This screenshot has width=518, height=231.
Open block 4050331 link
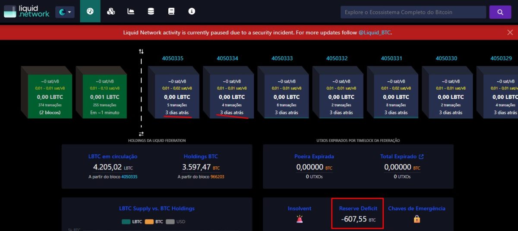click(392, 58)
